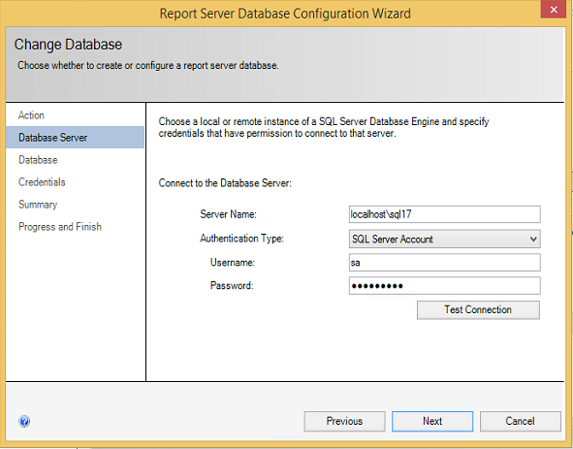The width and height of the screenshot is (573, 449).
Task: Open the Database step in sidebar
Action: (x=38, y=160)
